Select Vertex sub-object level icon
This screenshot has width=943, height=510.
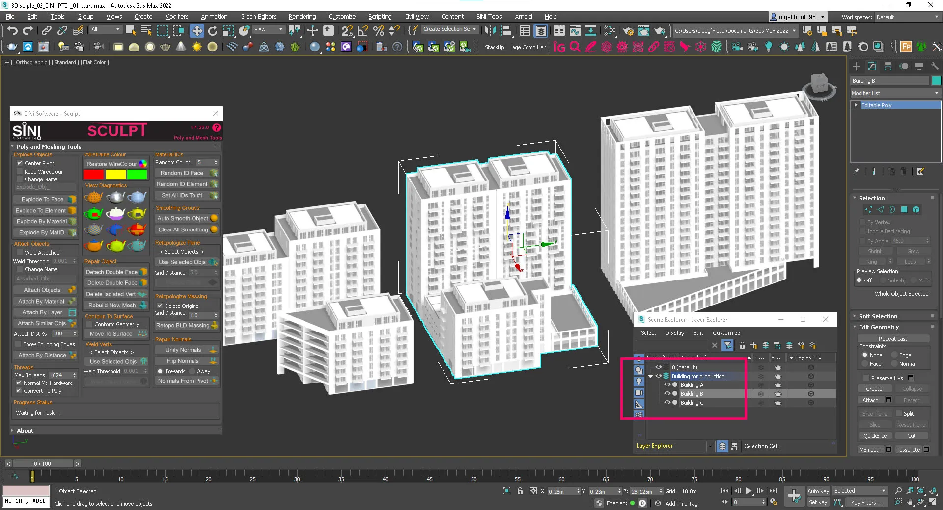[868, 209]
